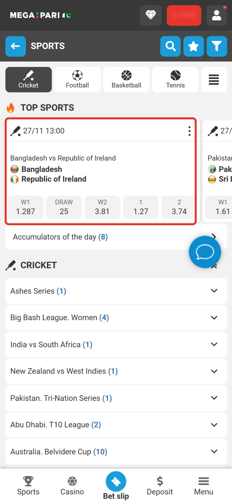Switch to the Casino tab in bottom navigation
The width and height of the screenshot is (232, 504).
pos(72,485)
